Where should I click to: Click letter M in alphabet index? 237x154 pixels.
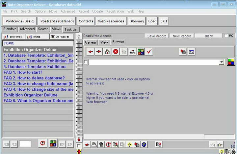[x=79, y=88]
